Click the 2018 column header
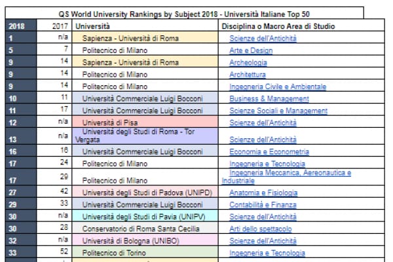 21,26
